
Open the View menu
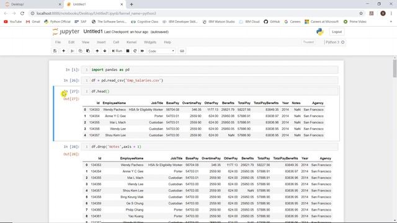click(86, 42)
